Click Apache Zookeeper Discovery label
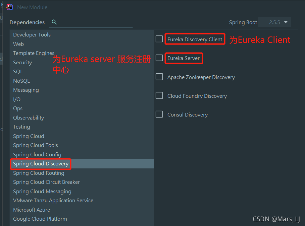 (201, 77)
